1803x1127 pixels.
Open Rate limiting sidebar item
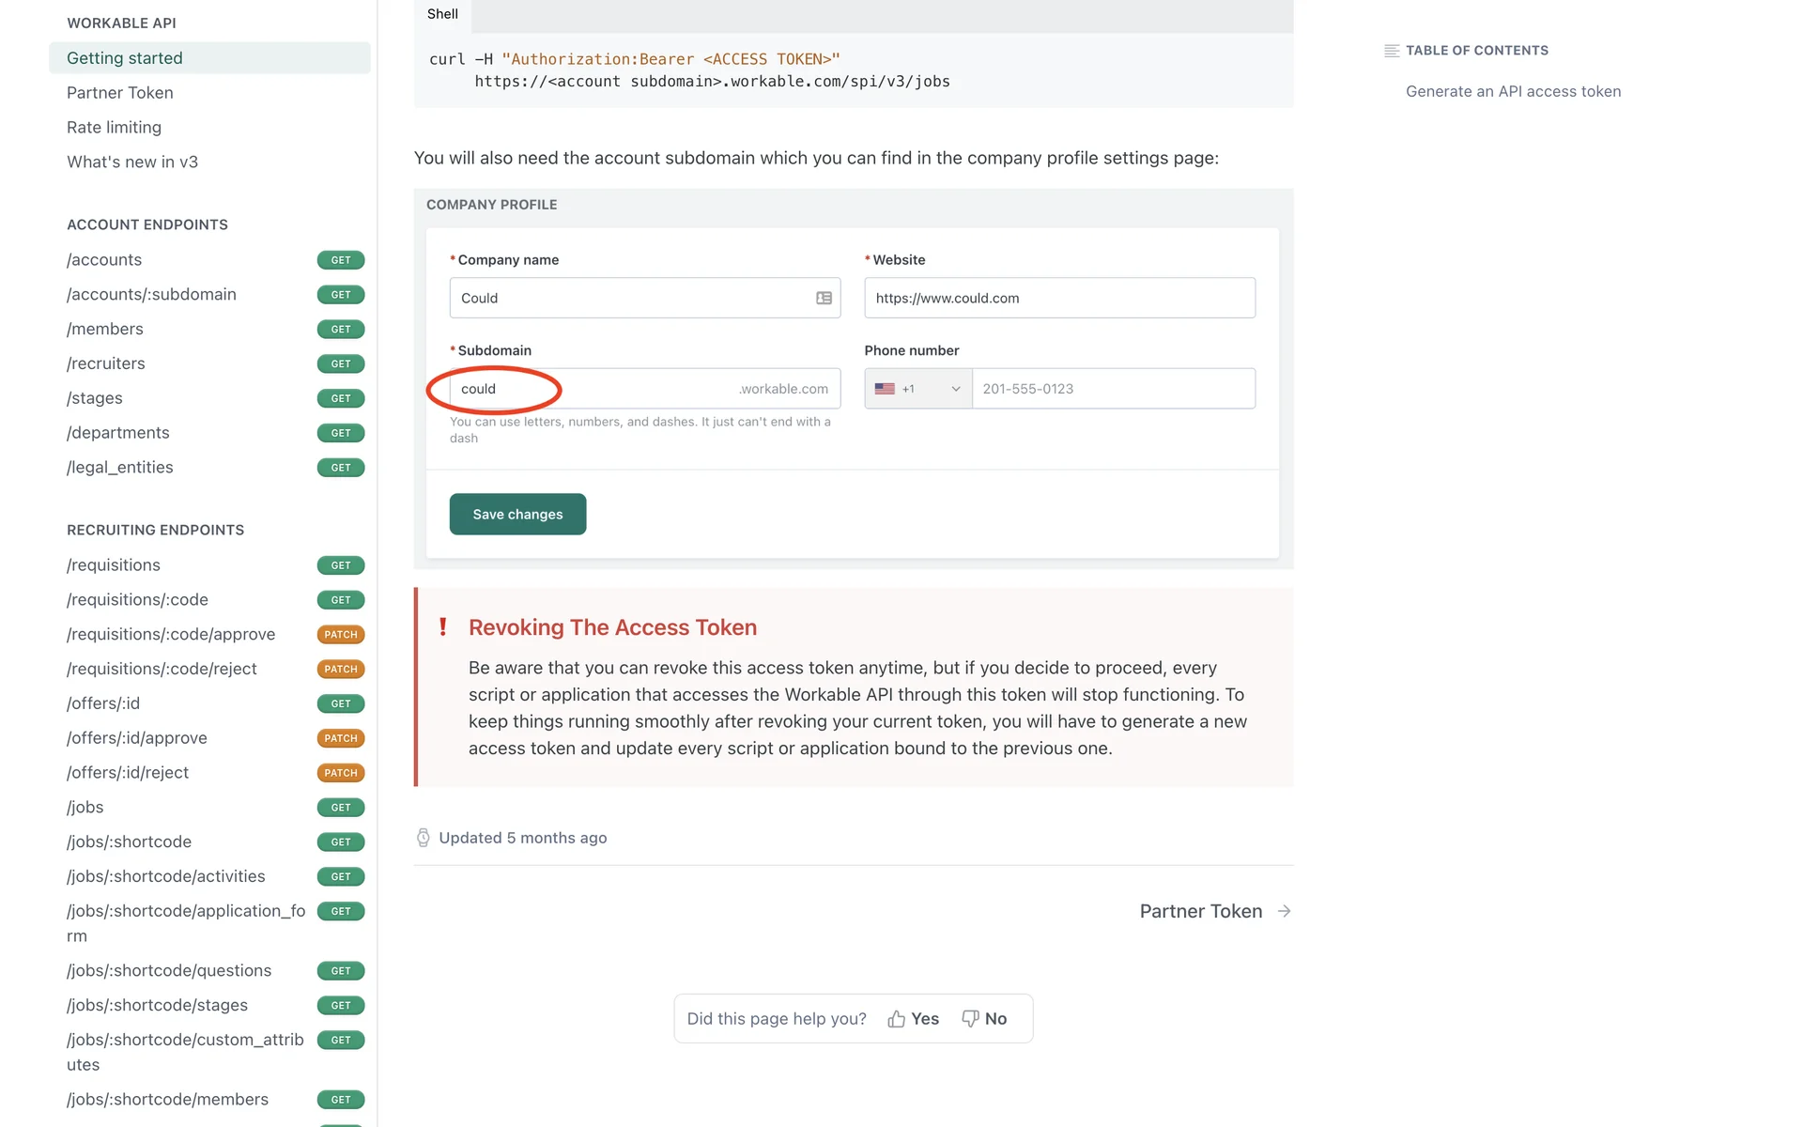pyautogui.click(x=114, y=128)
